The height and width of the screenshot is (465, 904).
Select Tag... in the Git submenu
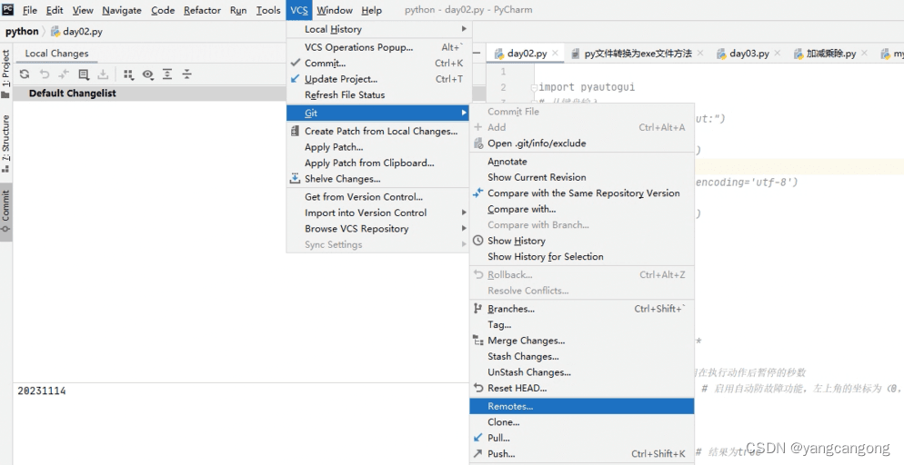coord(582,324)
